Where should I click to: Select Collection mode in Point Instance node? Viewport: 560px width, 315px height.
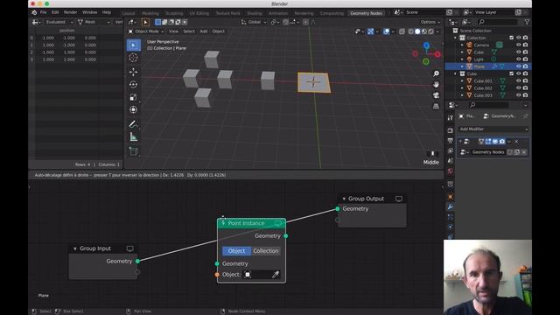pos(266,251)
